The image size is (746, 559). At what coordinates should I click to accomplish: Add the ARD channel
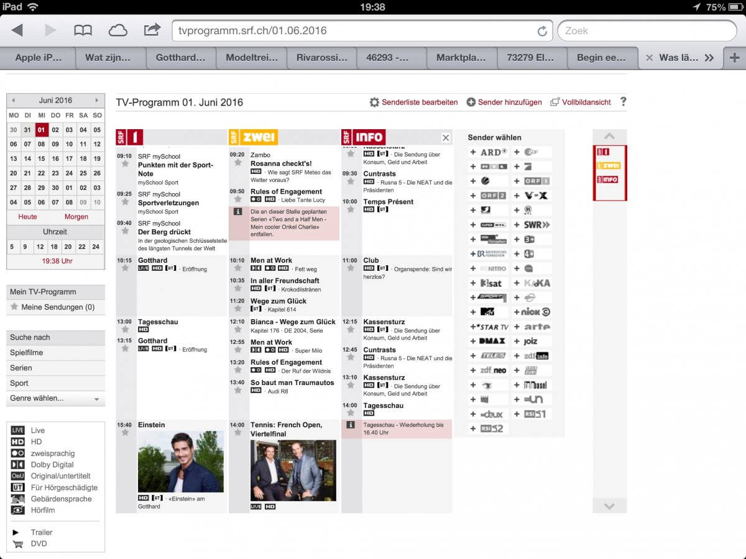click(x=488, y=152)
